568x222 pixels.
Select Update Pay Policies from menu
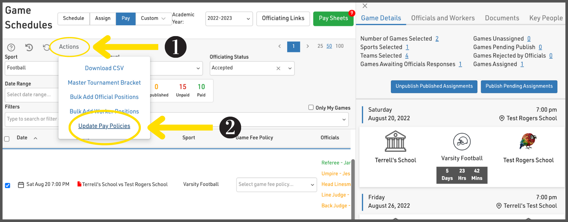104,126
